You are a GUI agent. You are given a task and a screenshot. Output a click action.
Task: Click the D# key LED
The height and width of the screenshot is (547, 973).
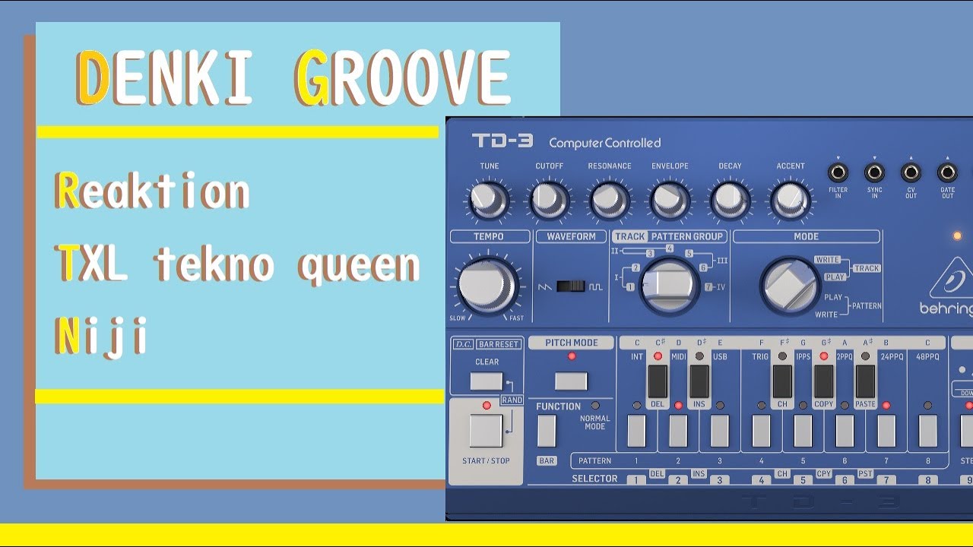coord(699,356)
